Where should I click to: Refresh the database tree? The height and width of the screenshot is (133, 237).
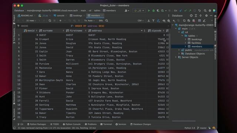coord(184,21)
